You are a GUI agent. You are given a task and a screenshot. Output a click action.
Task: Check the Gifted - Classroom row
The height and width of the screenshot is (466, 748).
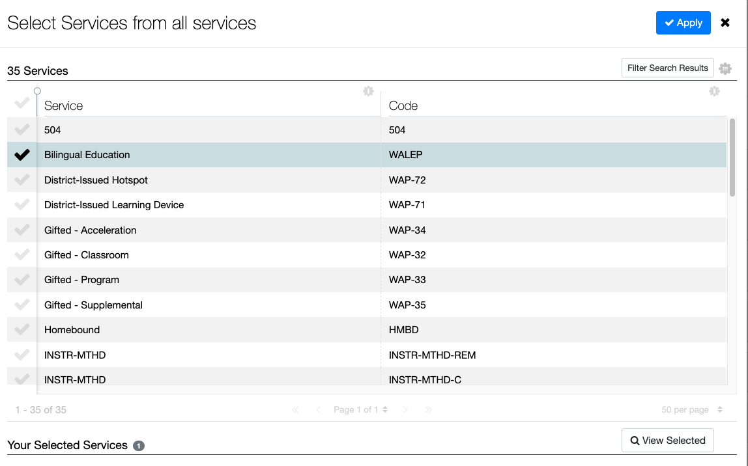pos(22,254)
